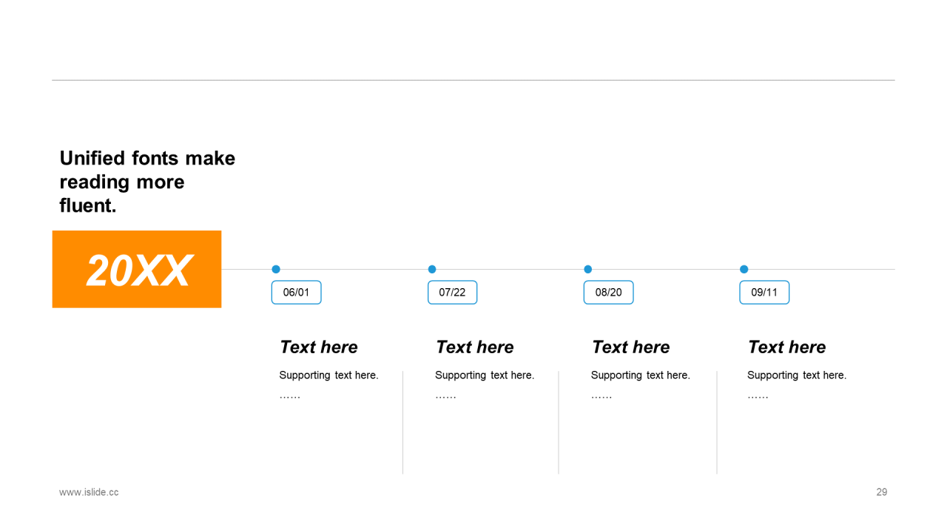The width and height of the screenshot is (947, 532).
Task: Click the blue timeline dot above 06/01
Action: (276, 269)
